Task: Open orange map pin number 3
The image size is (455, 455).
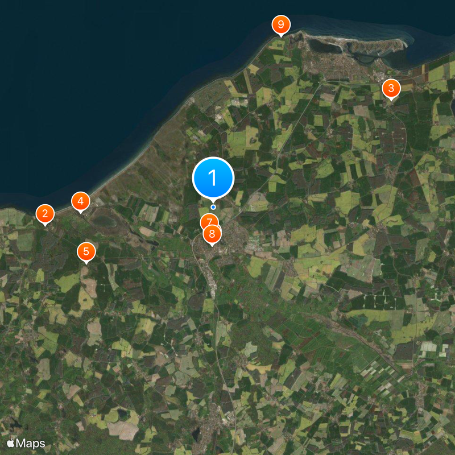Action: (x=391, y=88)
